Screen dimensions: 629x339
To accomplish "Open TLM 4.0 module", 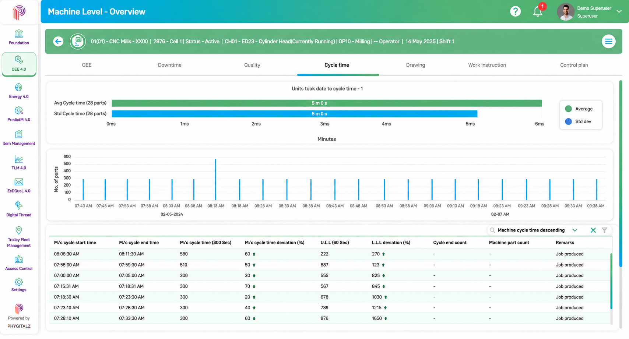I will [x=19, y=162].
